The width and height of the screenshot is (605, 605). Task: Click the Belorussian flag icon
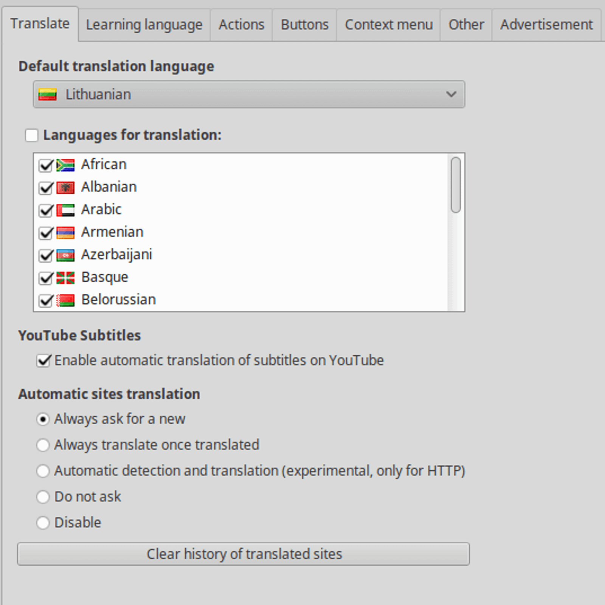[65, 300]
